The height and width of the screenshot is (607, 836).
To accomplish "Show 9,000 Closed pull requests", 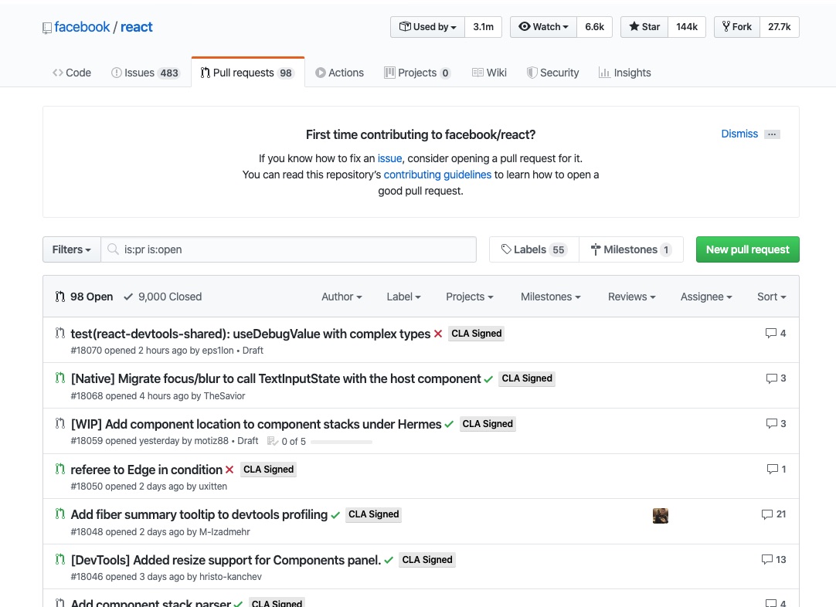I will pos(162,297).
